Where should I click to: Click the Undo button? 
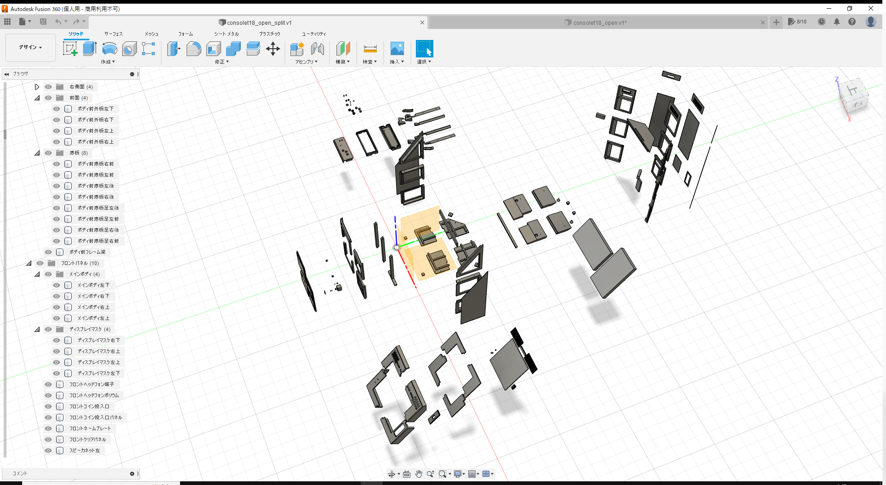click(58, 22)
